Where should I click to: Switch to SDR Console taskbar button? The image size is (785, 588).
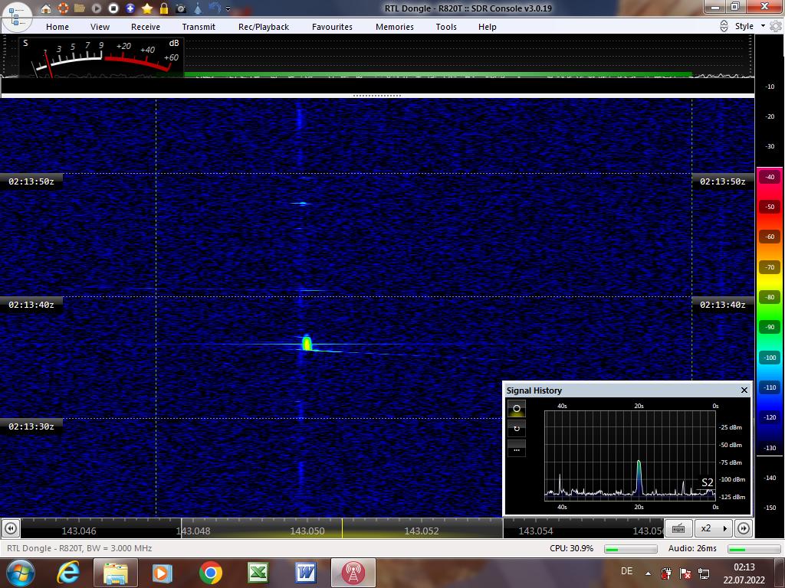click(x=353, y=573)
